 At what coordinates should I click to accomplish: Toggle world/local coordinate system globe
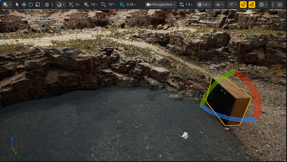coord(47,5)
